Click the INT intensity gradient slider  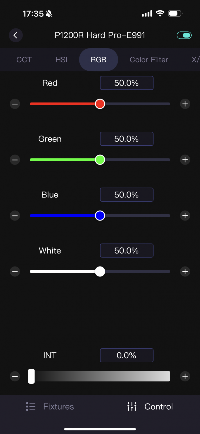point(100,376)
